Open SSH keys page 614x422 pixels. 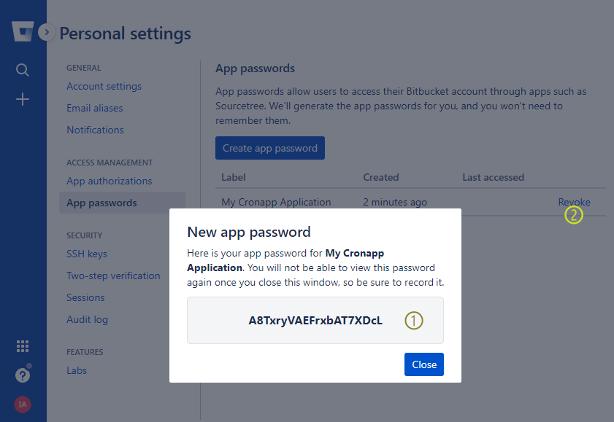coord(87,254)
